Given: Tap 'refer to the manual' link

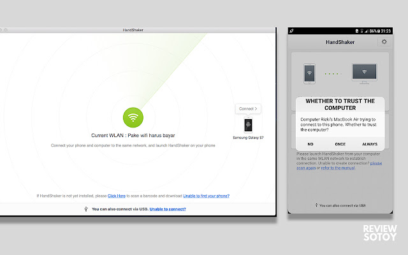Looking at the screenshot, I should point(338,168).
